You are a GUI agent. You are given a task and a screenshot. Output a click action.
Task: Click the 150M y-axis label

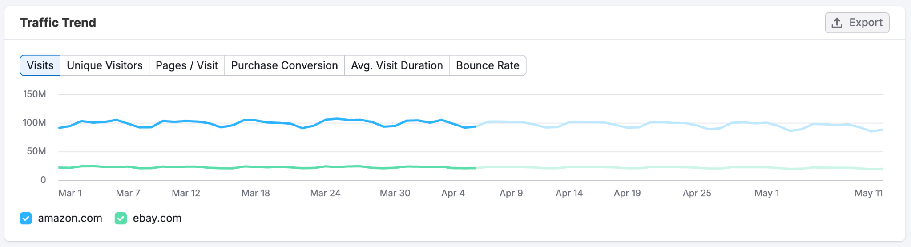tap(35, 94)
